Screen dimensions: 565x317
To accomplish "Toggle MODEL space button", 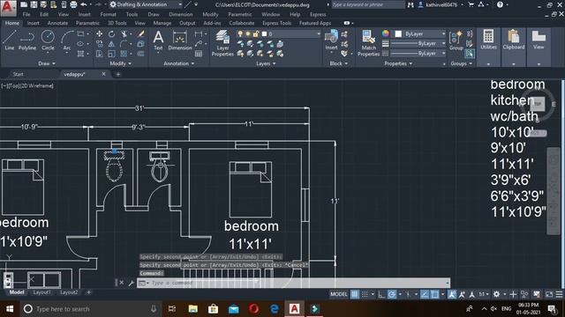I will (x=339, y=294).
